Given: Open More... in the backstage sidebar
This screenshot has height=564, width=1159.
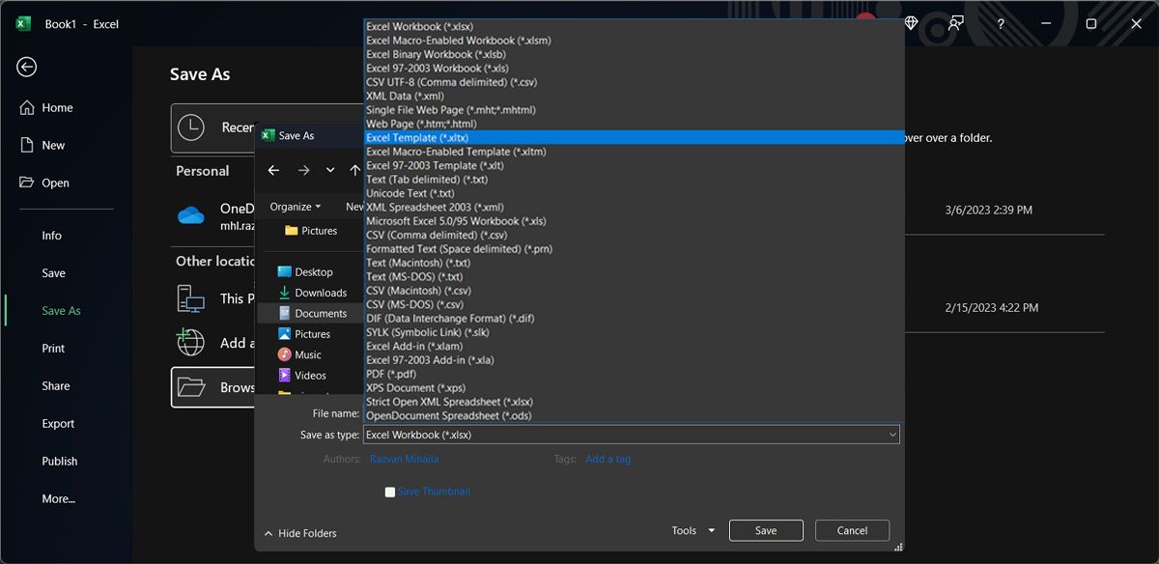Looking at the screenshot, I should [x=58, y=499].
